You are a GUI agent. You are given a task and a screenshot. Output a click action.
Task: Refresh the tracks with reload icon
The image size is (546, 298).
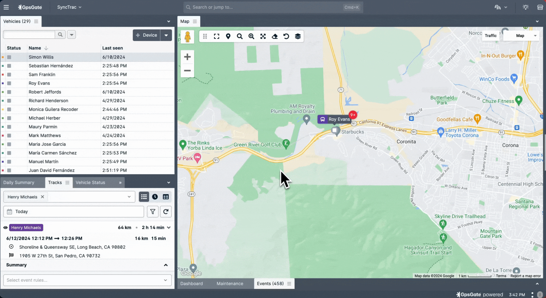(x=166, y=212)
